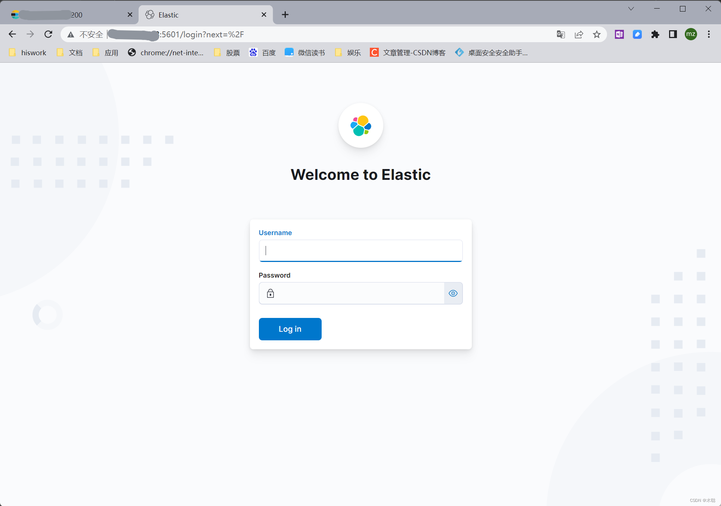
Task: Open the 娱乐 bookmark folder
Action: tap(348, 53)
